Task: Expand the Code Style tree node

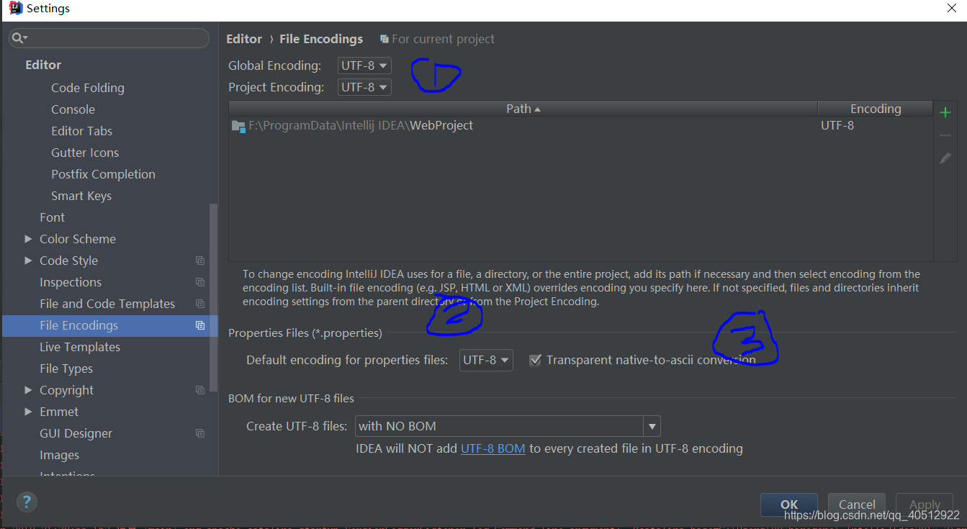Action: coord(28,261)
